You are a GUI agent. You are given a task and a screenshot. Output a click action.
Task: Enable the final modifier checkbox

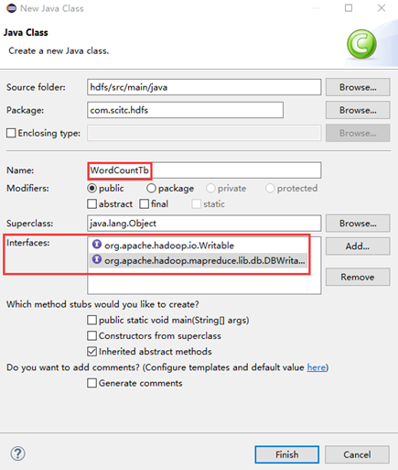click(144, 203)
